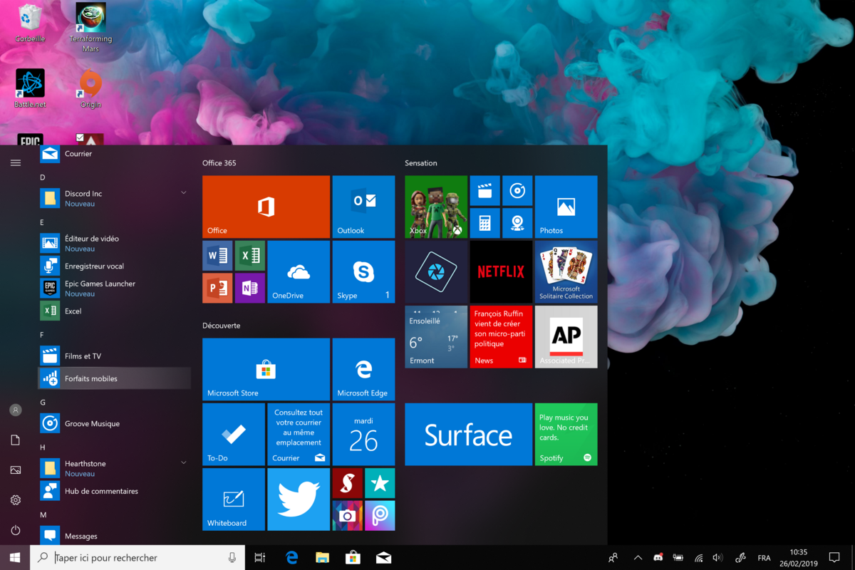Open Éditeur de vidéo in app list
The height and width of the screenshot is (570, 855).
[x=115, y=243]
